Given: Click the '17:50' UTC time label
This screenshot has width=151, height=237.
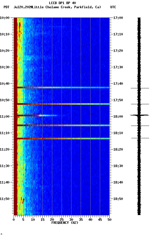Looking at the screenshot, I should pos(118,100).
